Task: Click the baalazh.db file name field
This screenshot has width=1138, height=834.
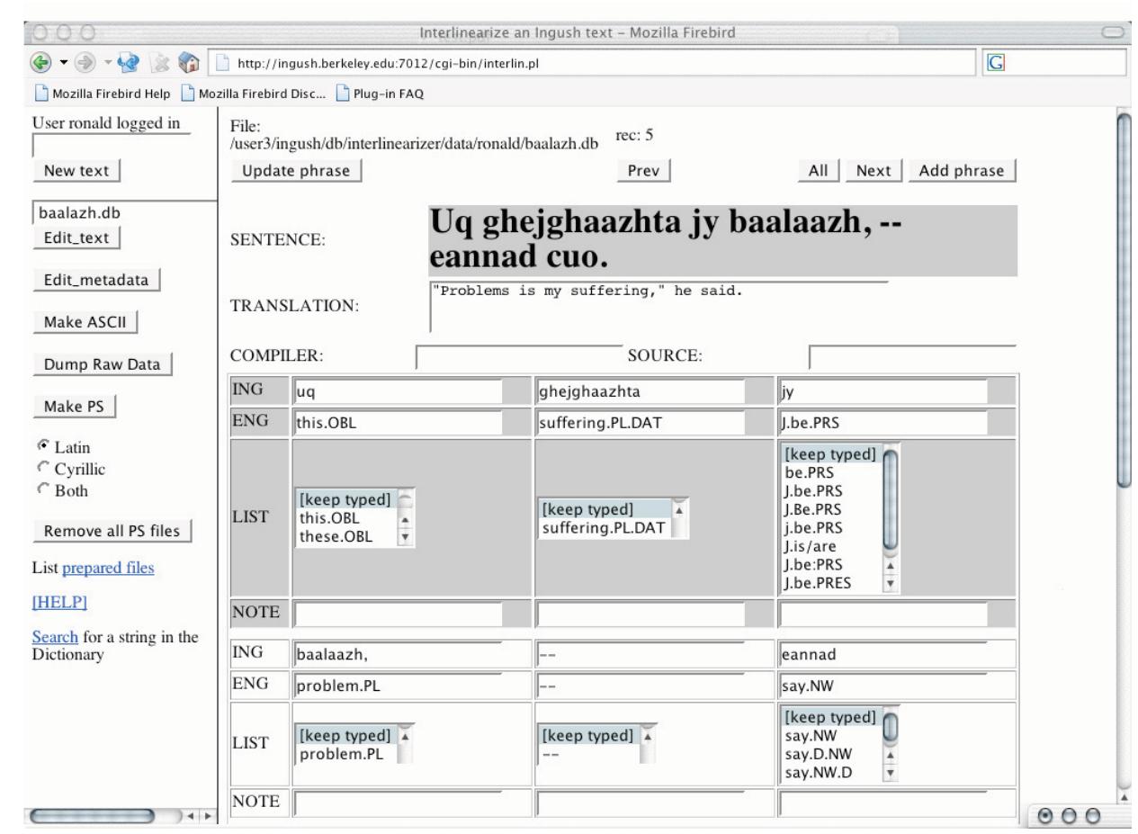Action: point(124,213)
